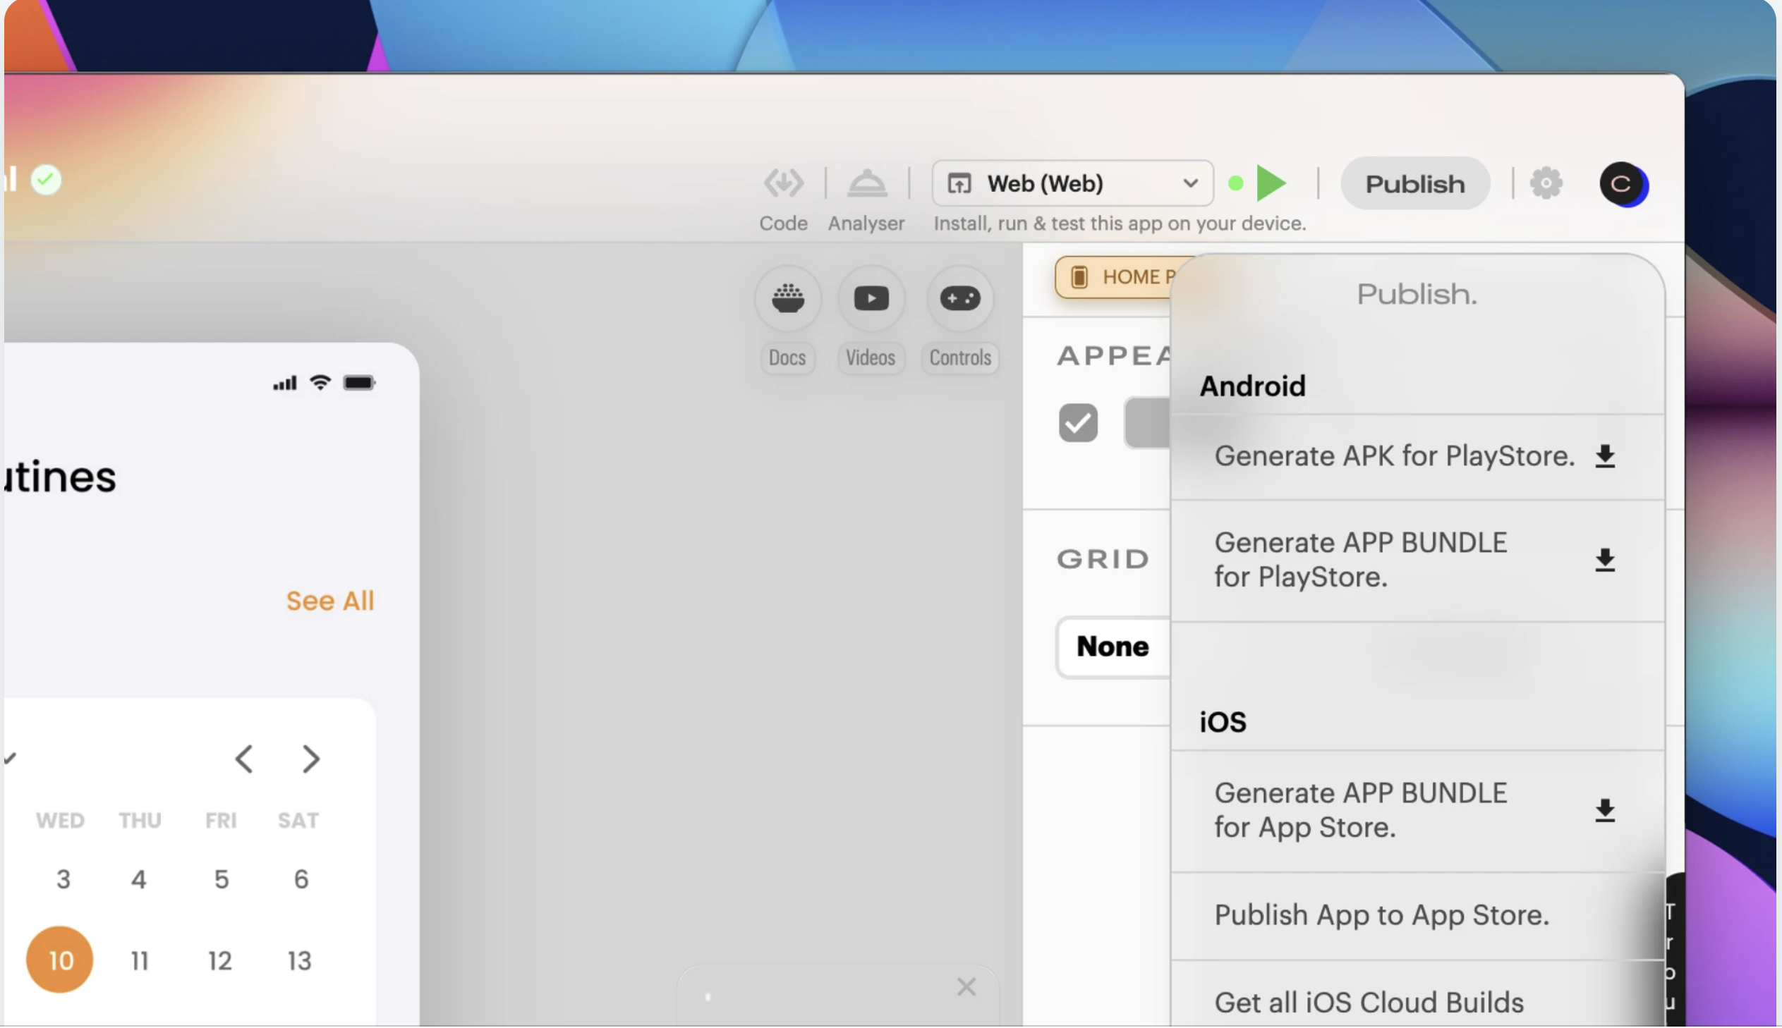Image resolution: width=1782 pixels, height=1028 pixels.
Task: Select day 12 in the calendar
Action: click(x=219, y=961)
